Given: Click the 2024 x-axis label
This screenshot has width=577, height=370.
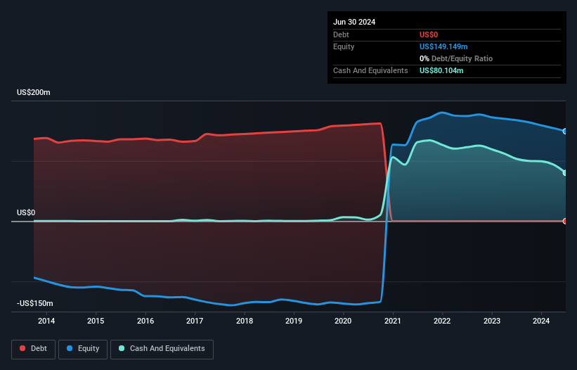Looking at the screenshot, I should pos(541,321).
